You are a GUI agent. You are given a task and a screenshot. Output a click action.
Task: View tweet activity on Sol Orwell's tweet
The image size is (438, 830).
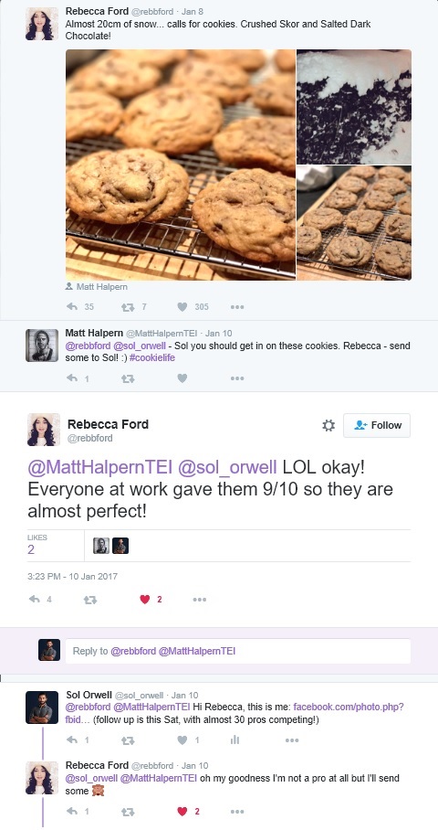[235, 740]
